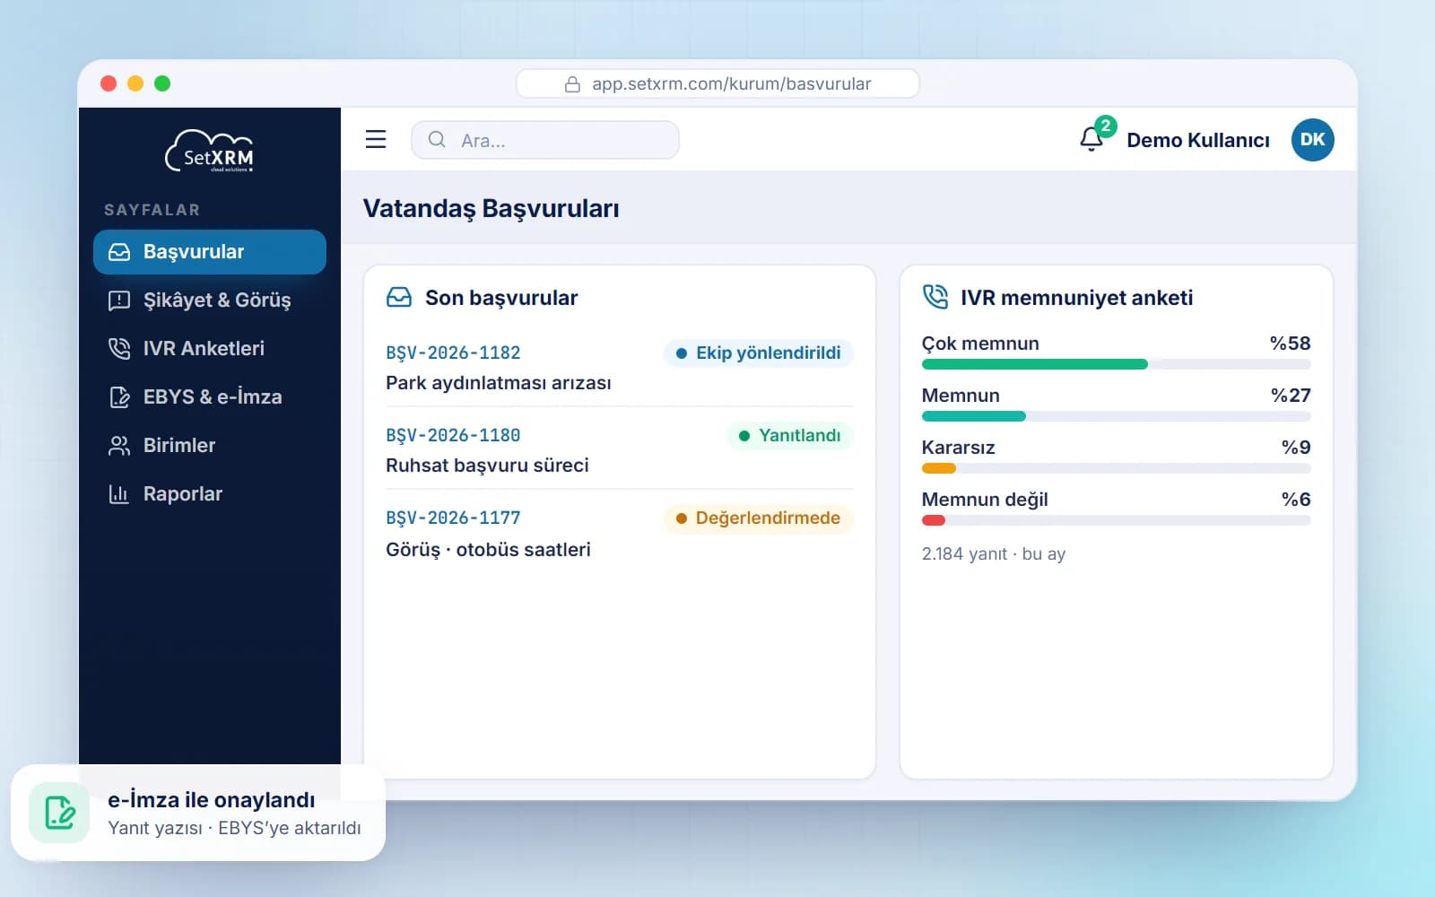Click the Değerlendirmede status badge

point(758,518)
